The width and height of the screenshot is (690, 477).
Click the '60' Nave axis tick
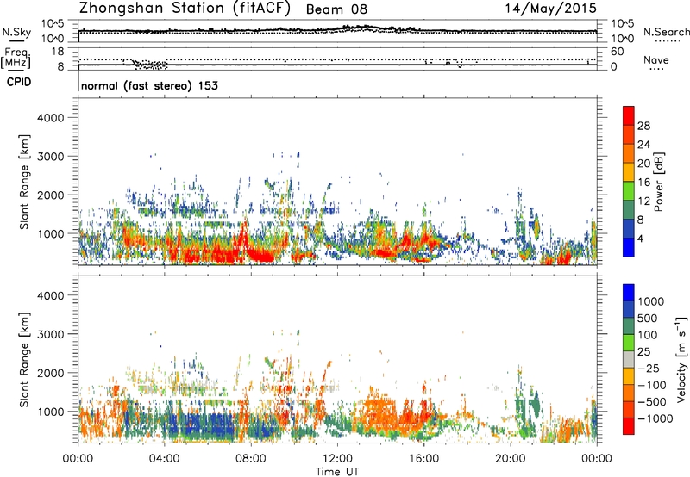pyautogui.click(x=617, y=52)
